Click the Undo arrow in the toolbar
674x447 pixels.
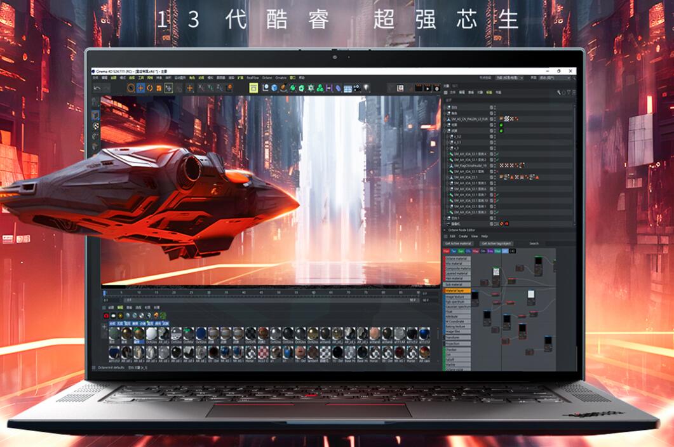tap(97, 88)
